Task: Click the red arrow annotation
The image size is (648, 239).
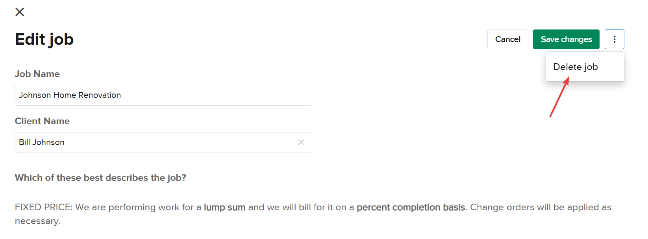Action: point(559,97)
